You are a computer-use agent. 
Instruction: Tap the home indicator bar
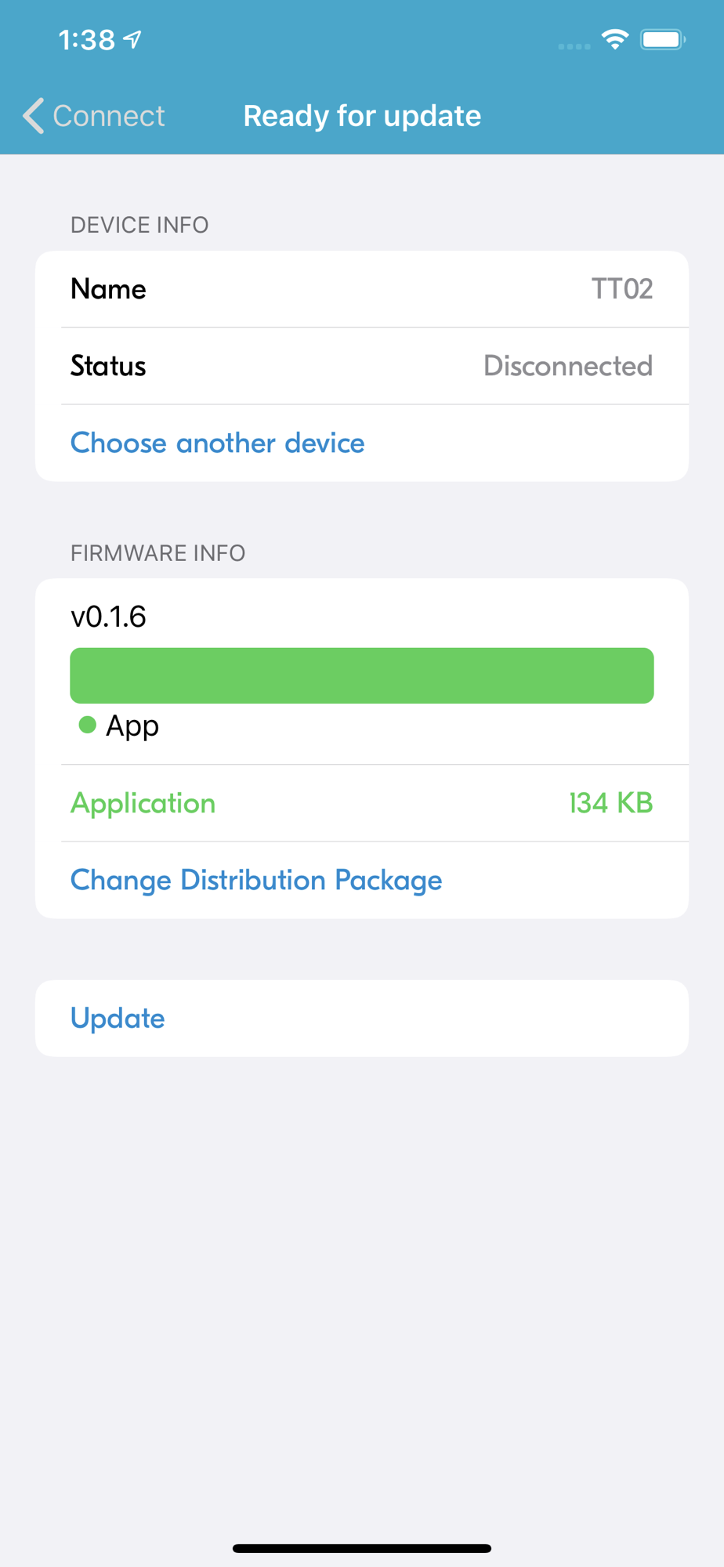tap(362, 1548)
